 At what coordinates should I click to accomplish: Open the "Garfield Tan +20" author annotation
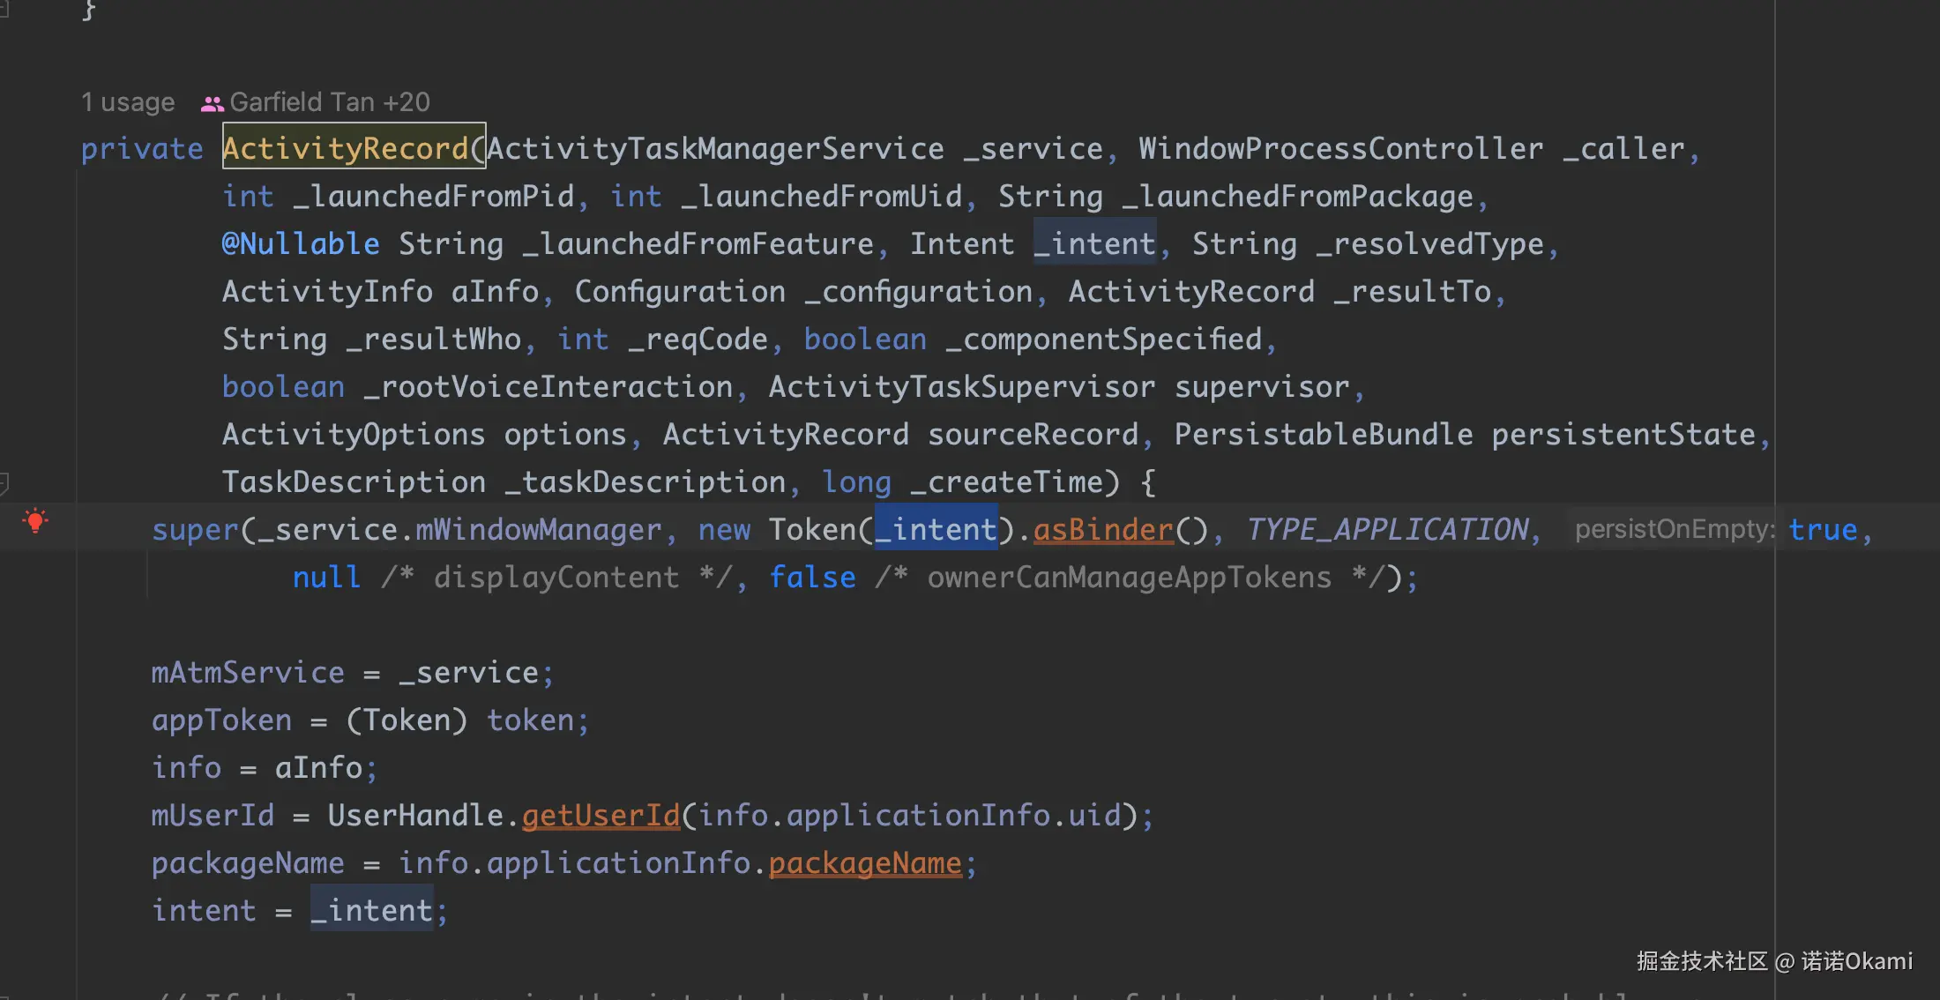pos(330,102)
